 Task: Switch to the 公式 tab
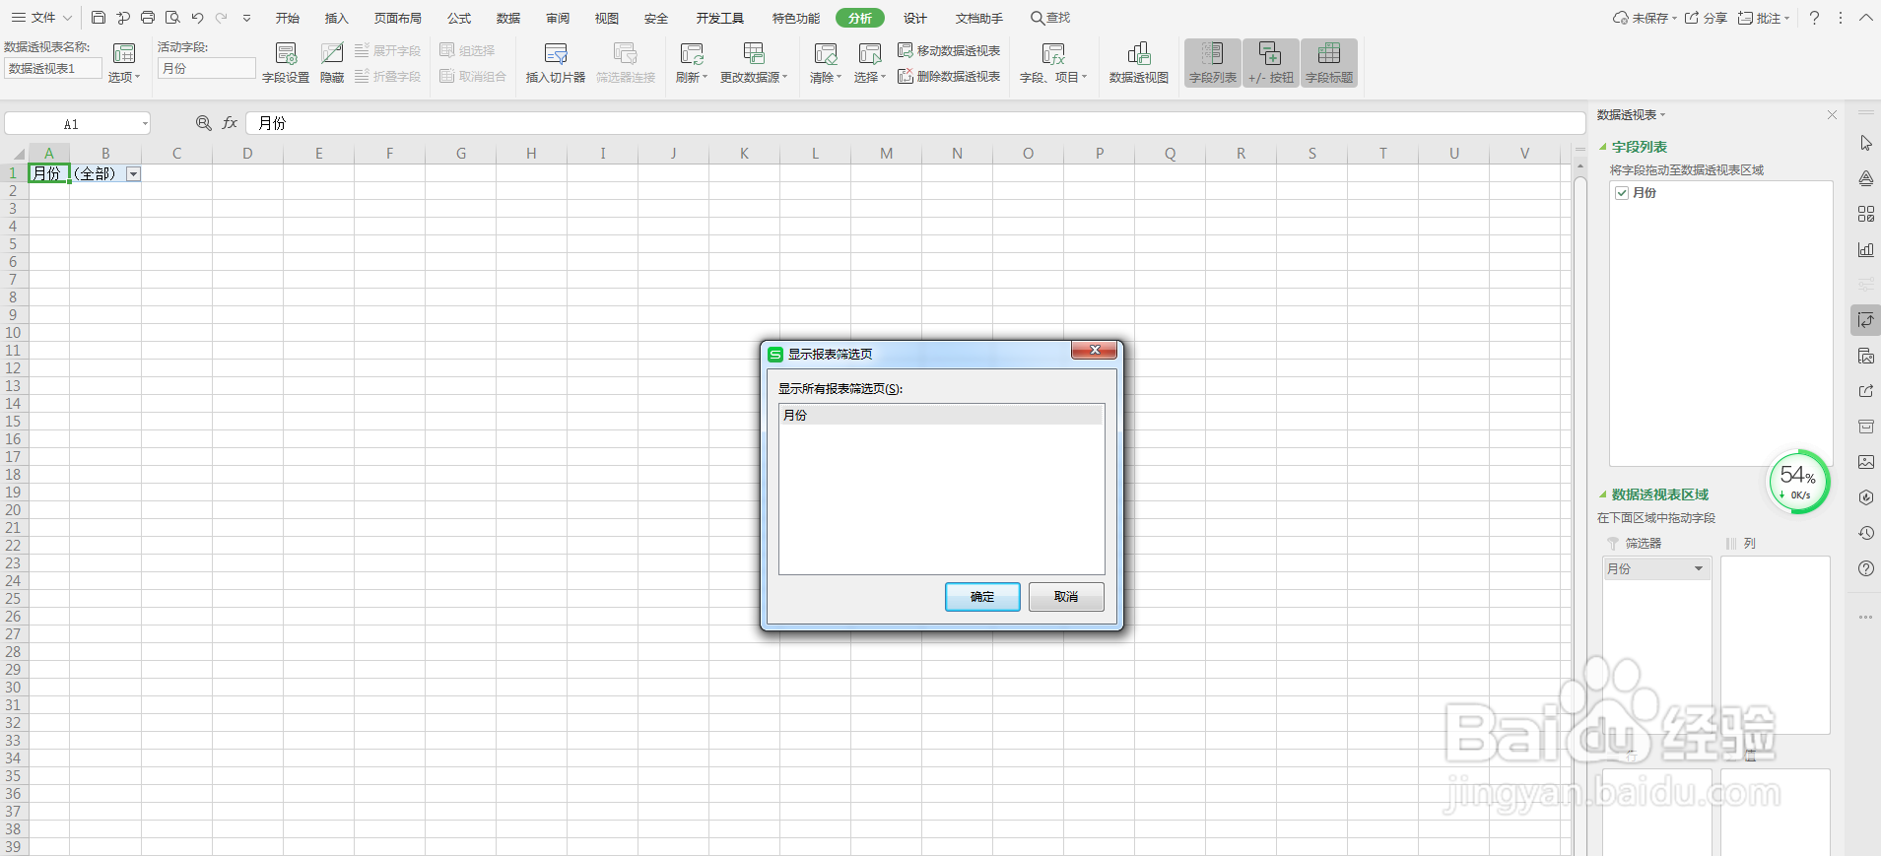[459, 18]
